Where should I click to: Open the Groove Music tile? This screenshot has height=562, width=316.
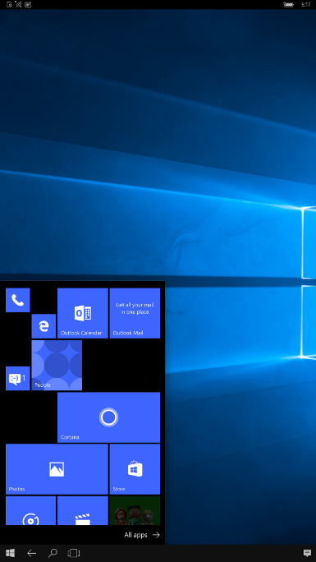30,511
